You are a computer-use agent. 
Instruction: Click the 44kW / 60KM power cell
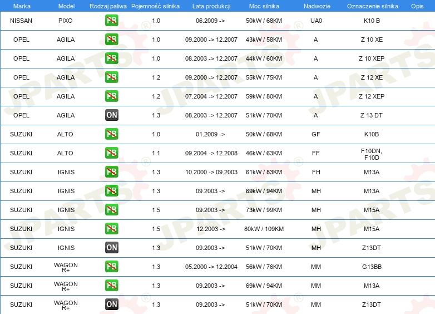point(264,58)
